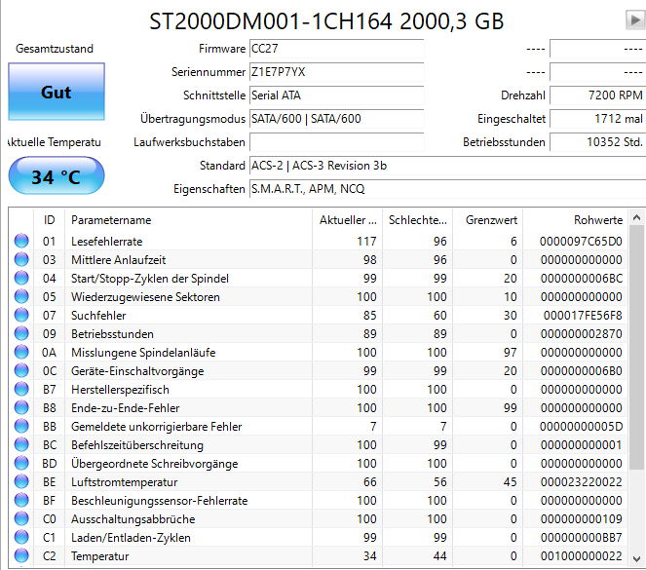Viewport: 646px width, 570px height.
Task: Select the Gemeldete unkorrigierbare Fehler row
Action: [x=318, y=426]
